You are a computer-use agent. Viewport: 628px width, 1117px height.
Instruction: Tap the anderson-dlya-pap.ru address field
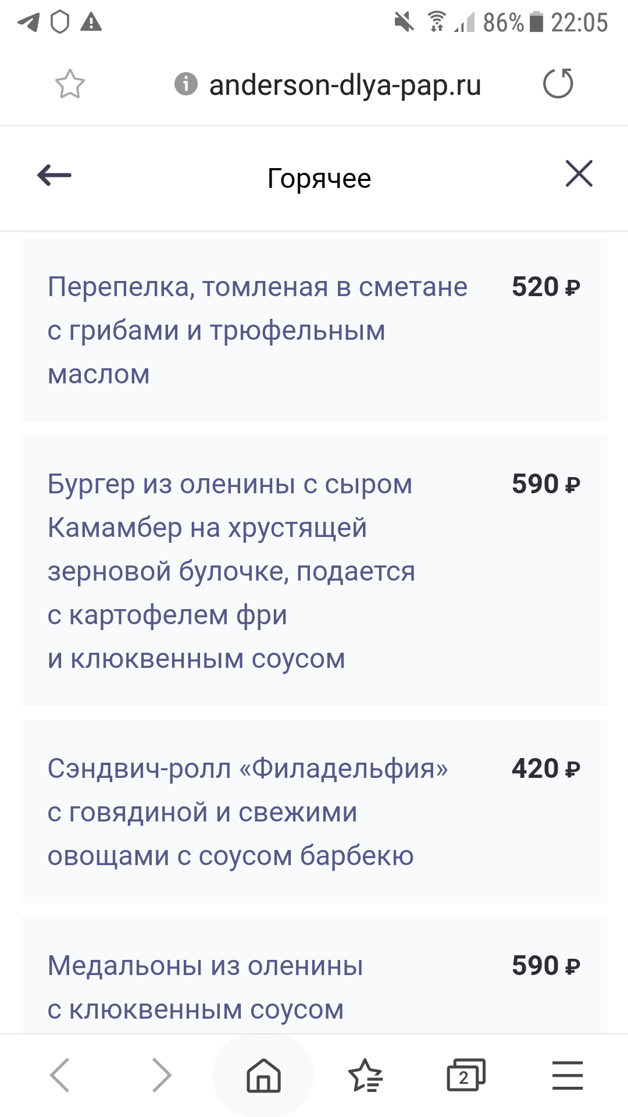345,86
